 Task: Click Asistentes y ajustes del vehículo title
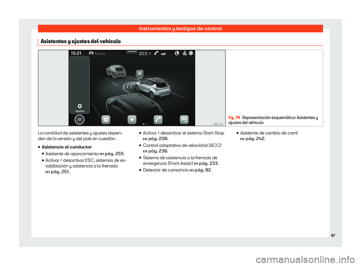(80, 41)
